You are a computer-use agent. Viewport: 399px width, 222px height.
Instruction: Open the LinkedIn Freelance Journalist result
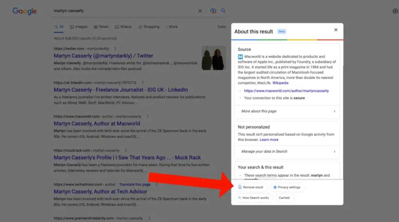click(x=121, y=90)
